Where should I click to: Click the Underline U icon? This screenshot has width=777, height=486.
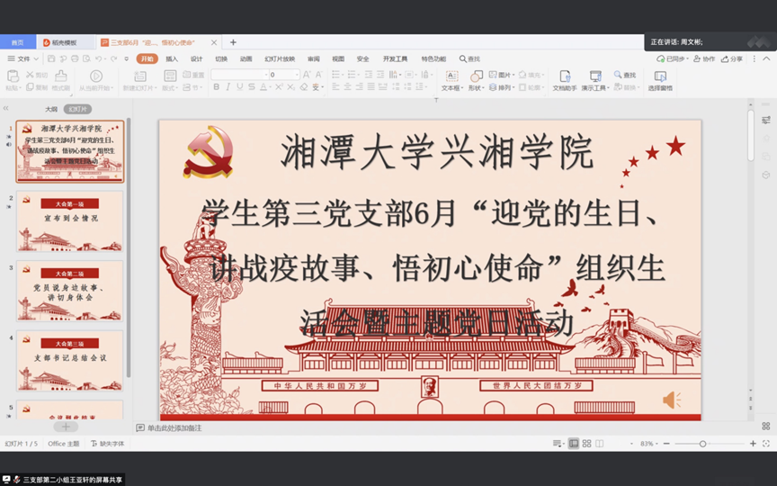tap(240, 87)
